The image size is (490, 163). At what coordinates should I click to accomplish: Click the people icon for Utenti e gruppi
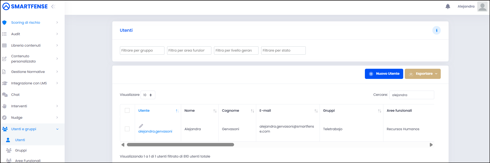5,129
